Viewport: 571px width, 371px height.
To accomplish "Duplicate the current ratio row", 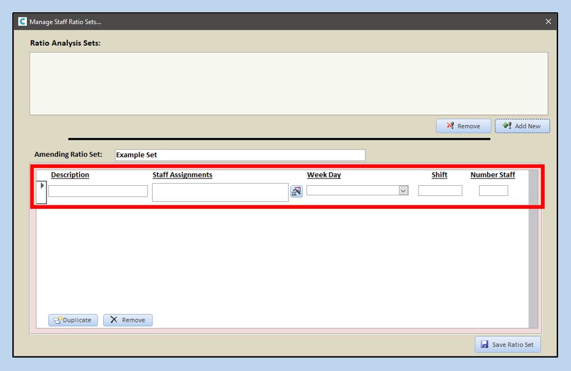I will (73, 320).
